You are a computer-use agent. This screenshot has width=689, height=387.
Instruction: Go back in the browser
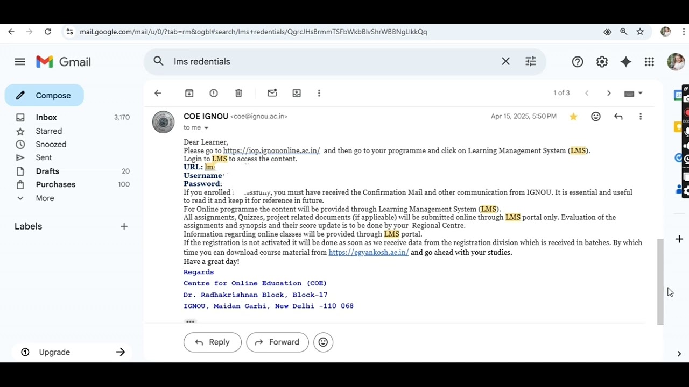tap(11, 32)
